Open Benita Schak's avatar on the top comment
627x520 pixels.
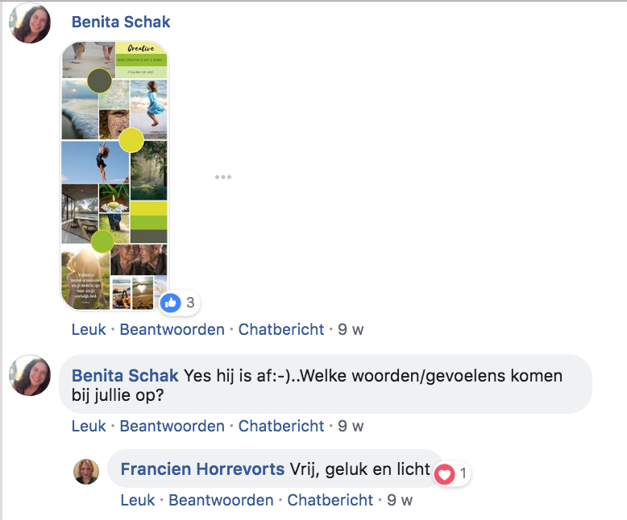[x=30, y=23]
